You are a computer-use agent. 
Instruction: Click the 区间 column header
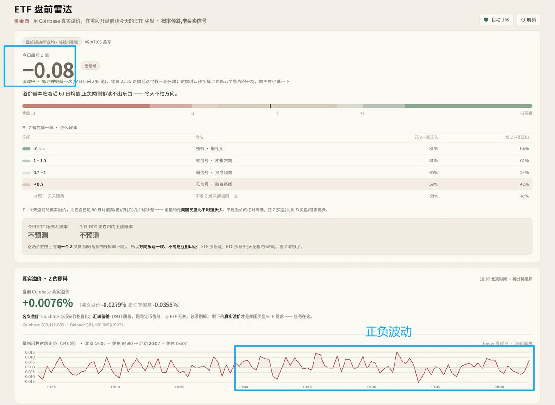pyautogui.click(x=26, y=138)
